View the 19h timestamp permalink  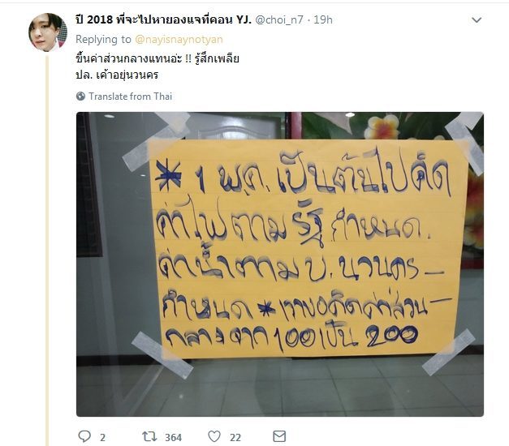[323, 19]
